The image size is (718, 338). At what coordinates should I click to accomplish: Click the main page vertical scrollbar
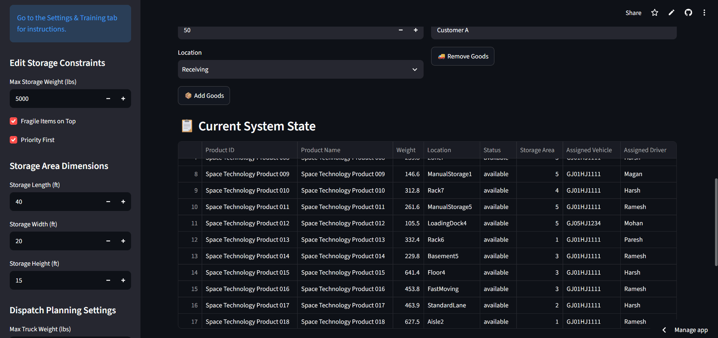[716, 222]
